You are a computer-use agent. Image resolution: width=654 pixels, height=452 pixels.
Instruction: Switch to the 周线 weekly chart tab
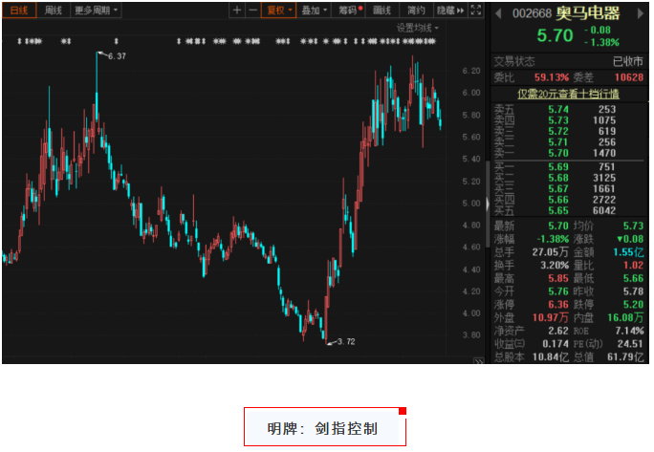point(53,10)
